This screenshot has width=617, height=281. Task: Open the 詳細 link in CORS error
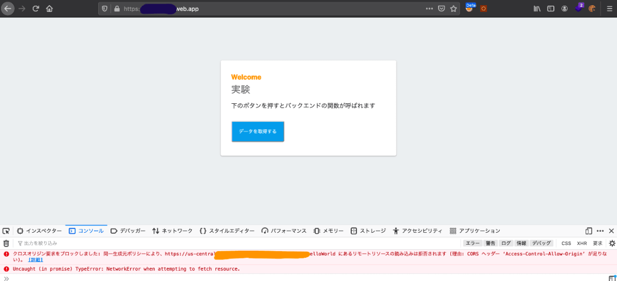(35, 260)
